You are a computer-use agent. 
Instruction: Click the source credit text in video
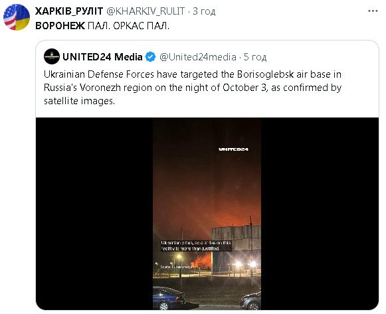176,267
